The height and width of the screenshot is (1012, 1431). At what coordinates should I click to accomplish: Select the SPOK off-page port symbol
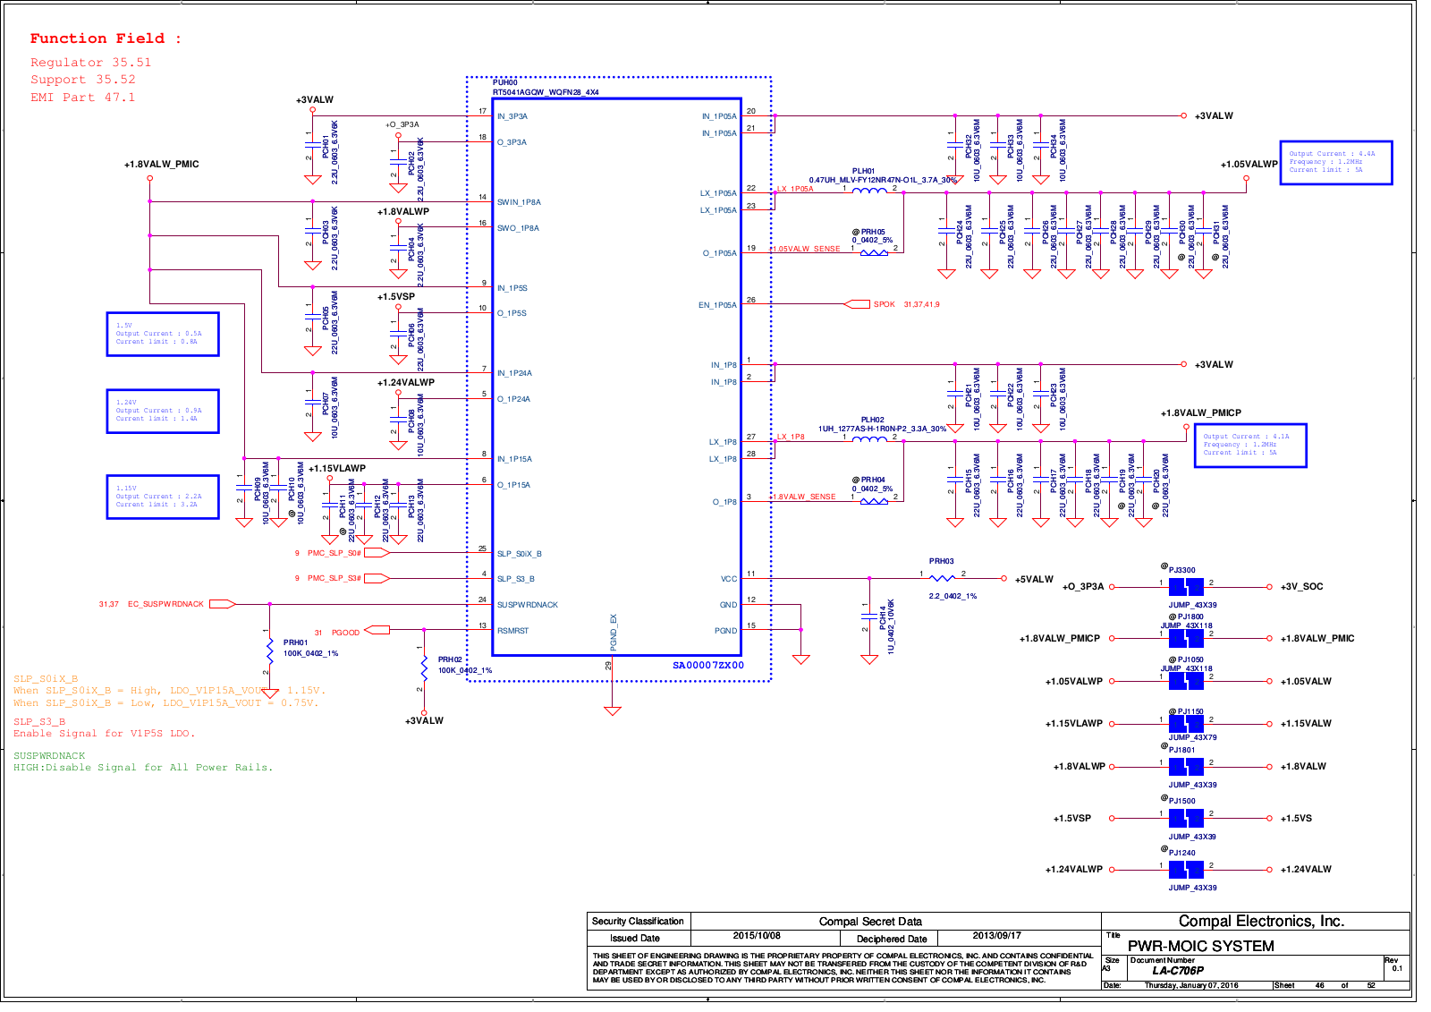pyautogui.click(x=857, y=304)
